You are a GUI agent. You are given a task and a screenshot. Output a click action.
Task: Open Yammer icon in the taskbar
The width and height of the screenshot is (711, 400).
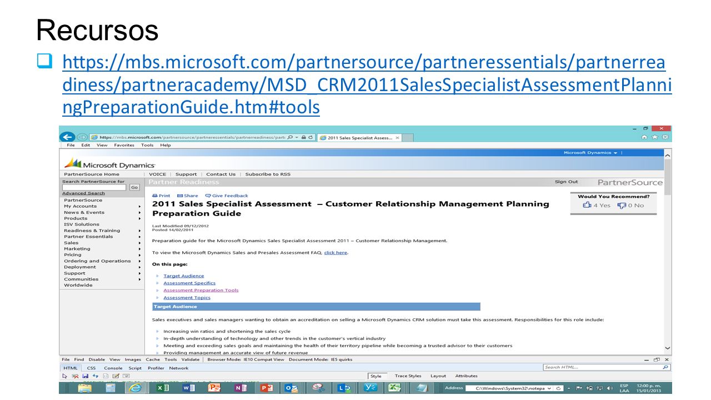(370, 388)
